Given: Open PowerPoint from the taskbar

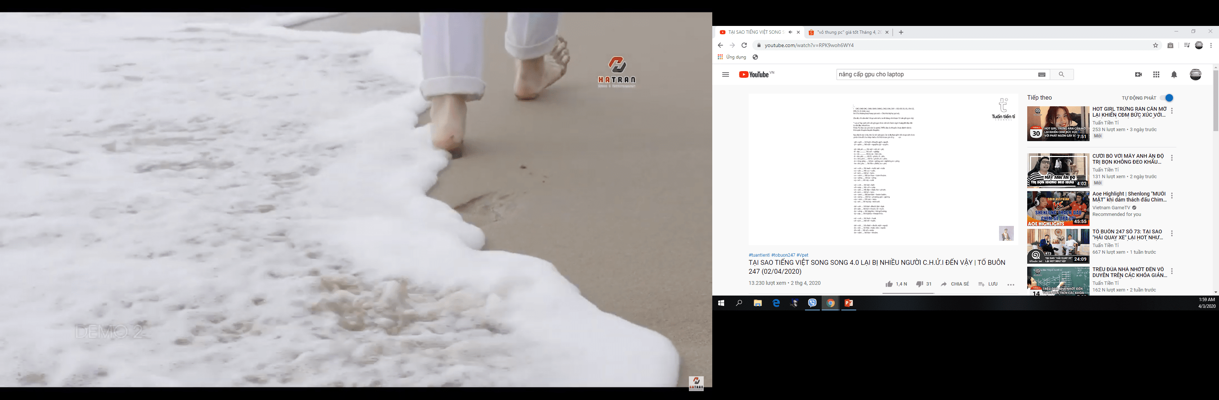Looking at the screenshot, I should pos(848,303).
